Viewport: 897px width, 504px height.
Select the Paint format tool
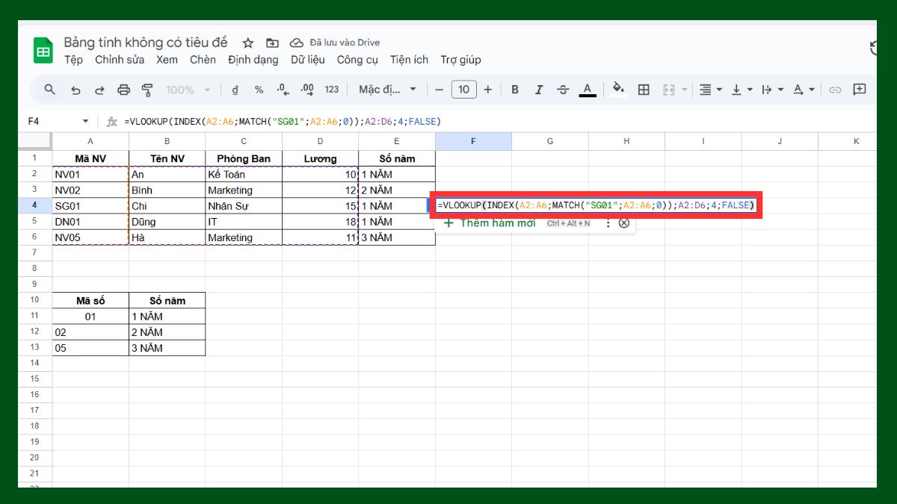click(x=147, y=89)
